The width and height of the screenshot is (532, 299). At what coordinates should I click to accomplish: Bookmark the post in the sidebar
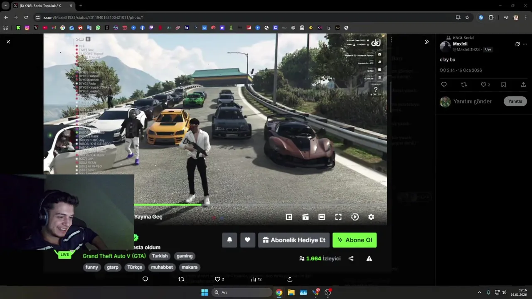tap(503, 84)
